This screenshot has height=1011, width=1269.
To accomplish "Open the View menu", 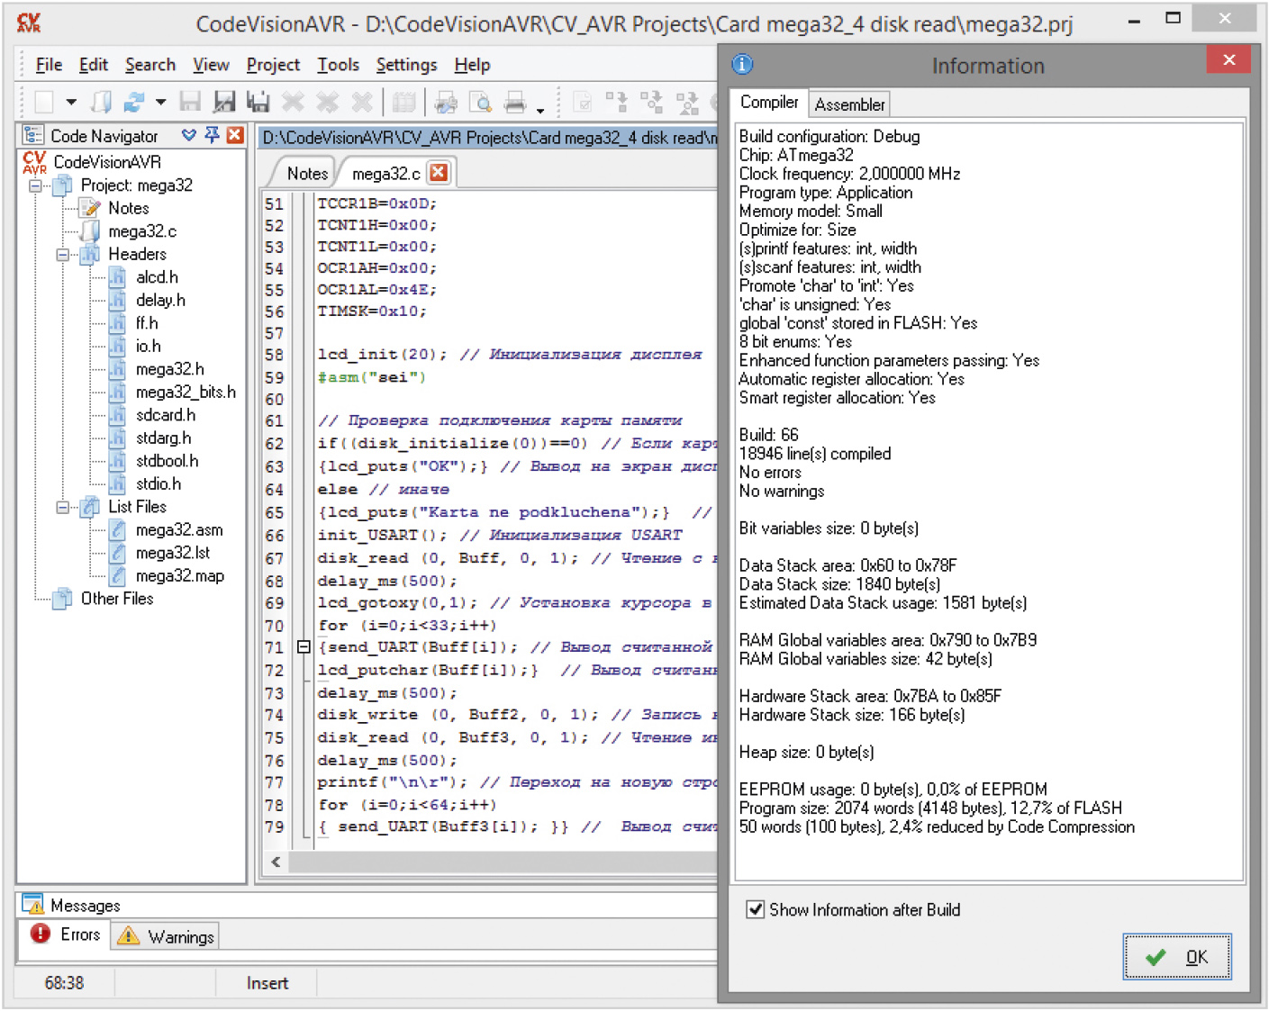I will coord(211,65).
